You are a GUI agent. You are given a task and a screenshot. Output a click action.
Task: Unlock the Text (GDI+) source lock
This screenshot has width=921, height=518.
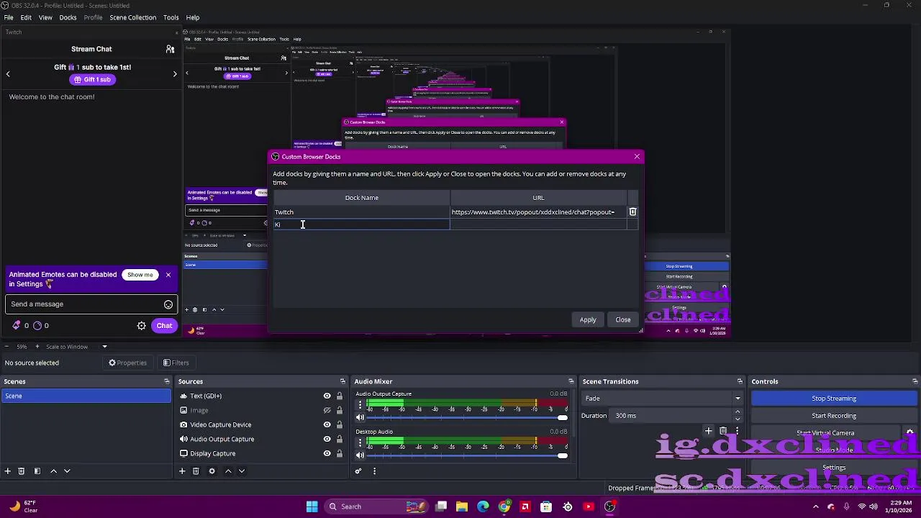pyautogui.click(x=340, y=396)
